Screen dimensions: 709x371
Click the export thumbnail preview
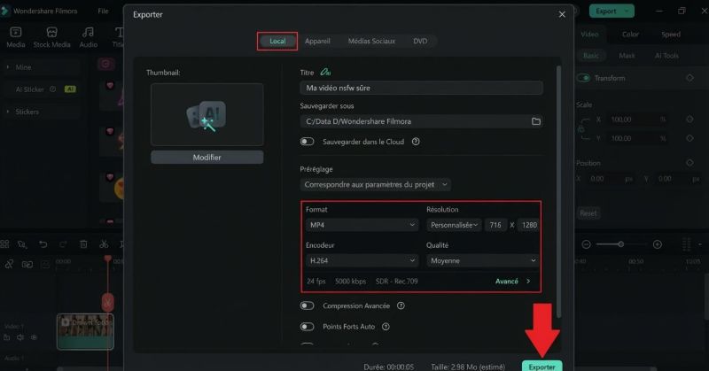click(207, 114)
